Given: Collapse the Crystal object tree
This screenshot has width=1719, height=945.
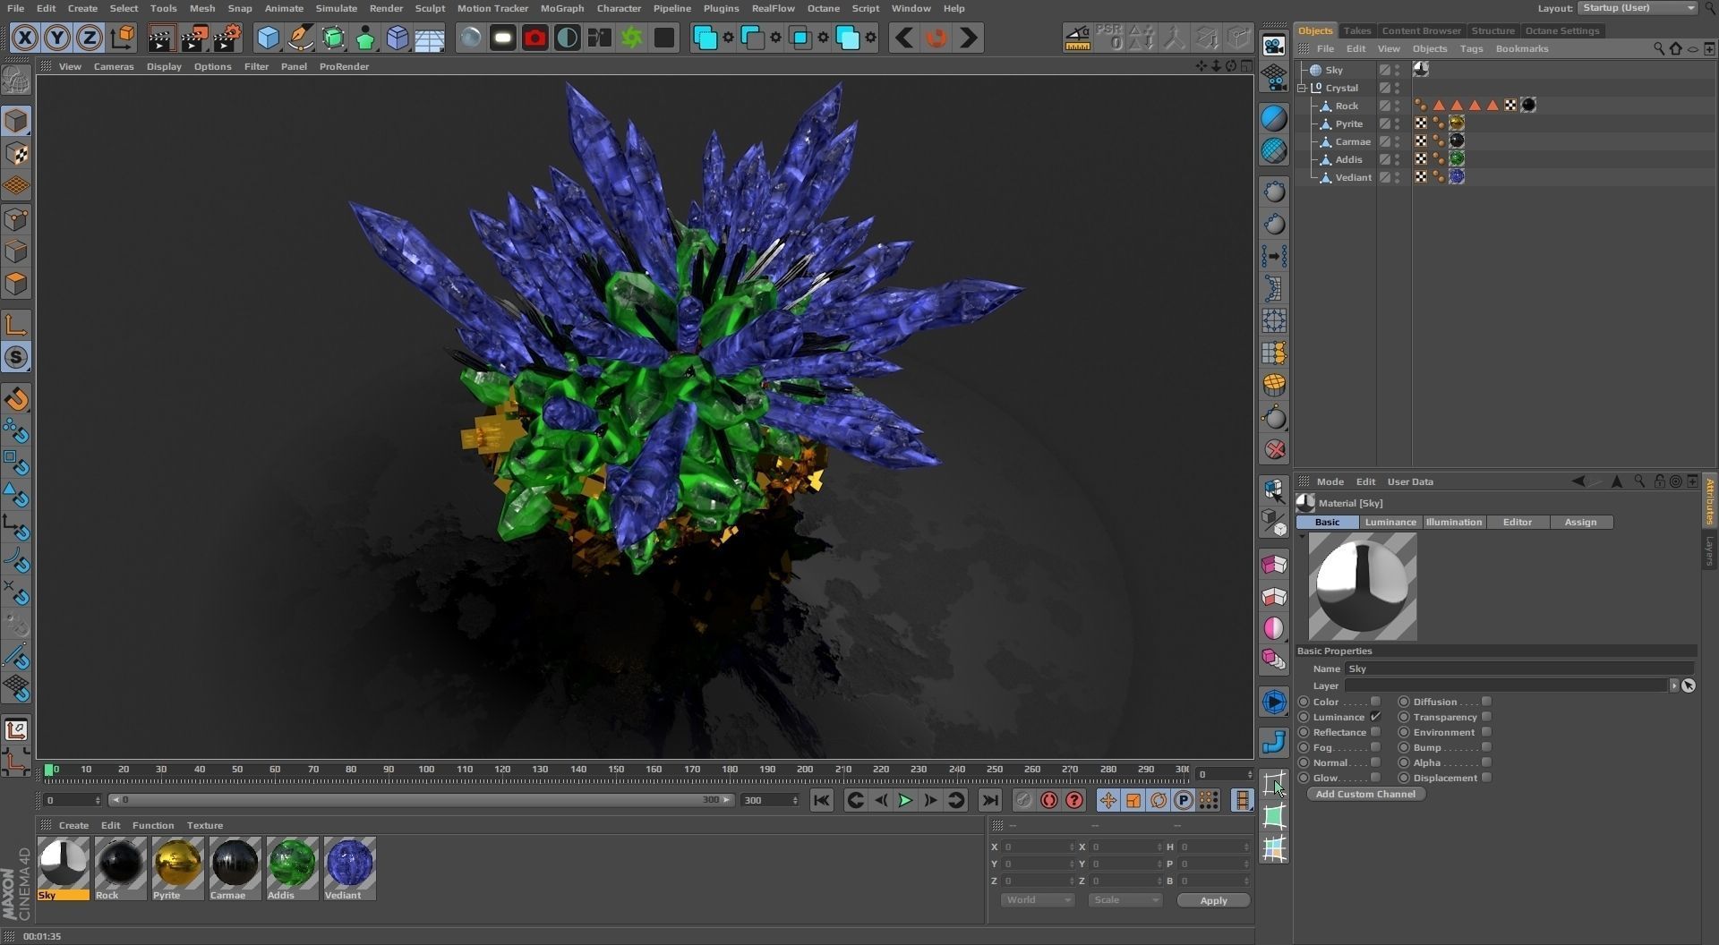Looking at the screenshot, I should (x=1303, y=88).
